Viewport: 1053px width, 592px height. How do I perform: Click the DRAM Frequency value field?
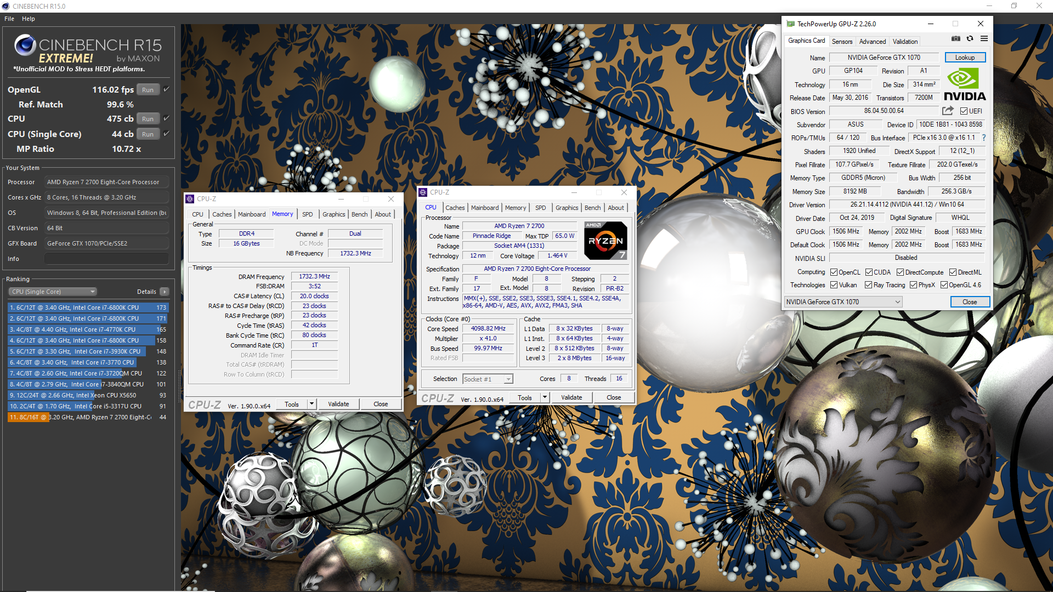click(x=314, y=277)
